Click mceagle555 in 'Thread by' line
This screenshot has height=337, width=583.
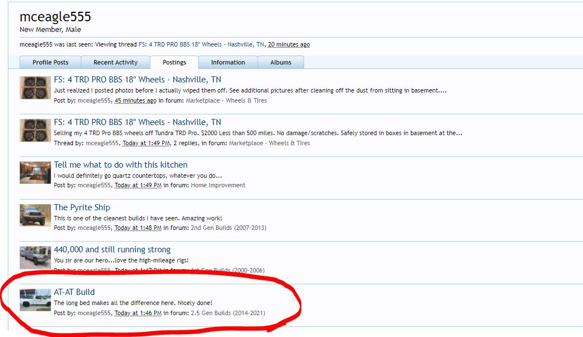102,143
